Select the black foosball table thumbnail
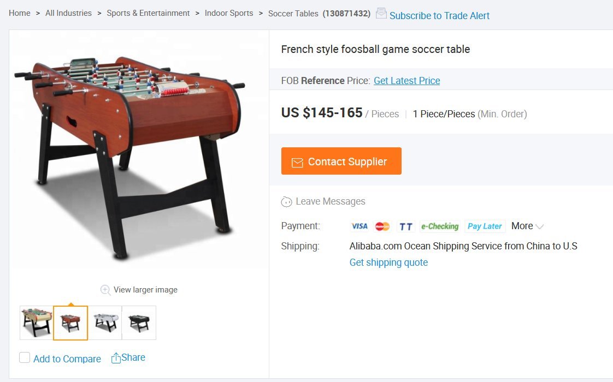The width and height of the screenshot is (613, 382). [139, 323]
